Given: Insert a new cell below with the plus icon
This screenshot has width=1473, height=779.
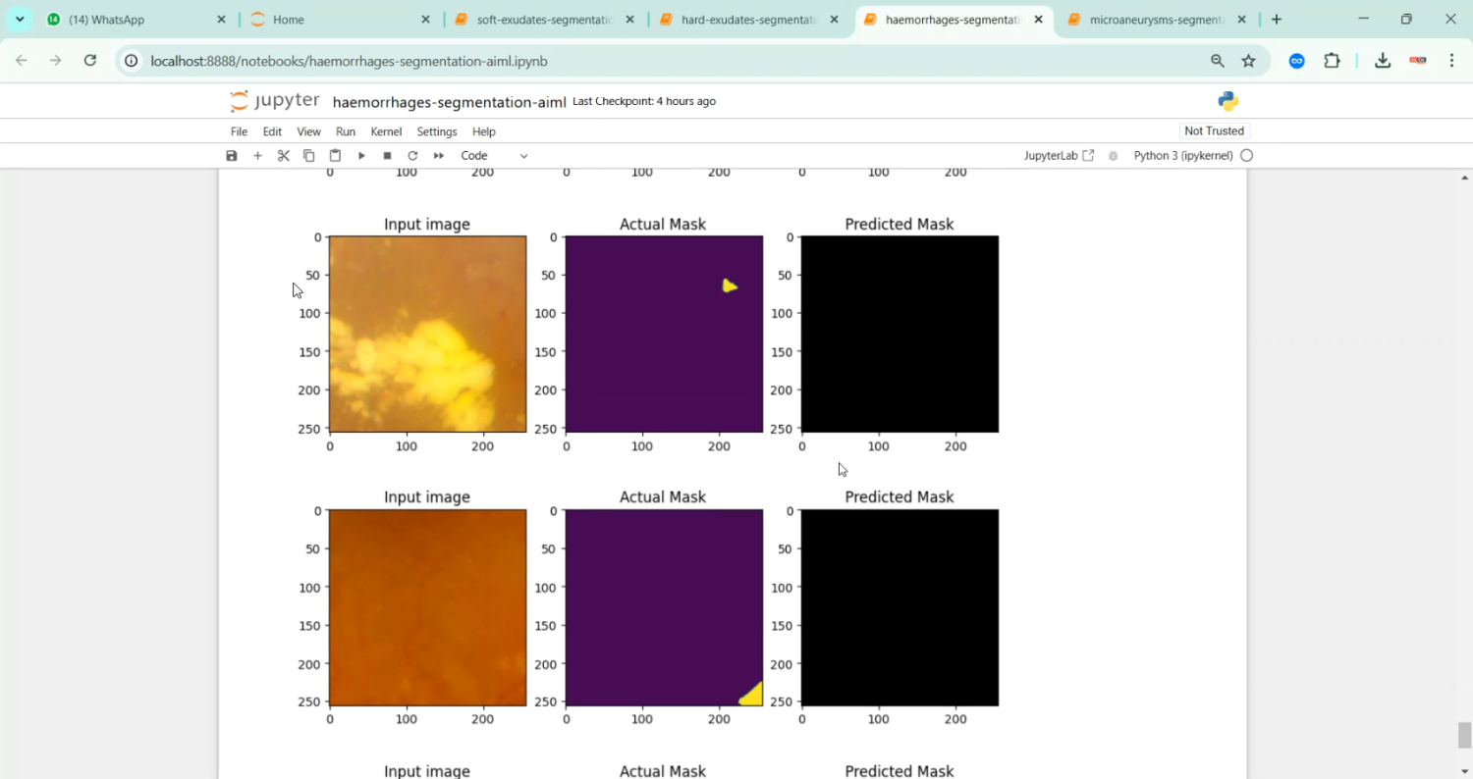Looking at the screenshot, I should point(257,155).
